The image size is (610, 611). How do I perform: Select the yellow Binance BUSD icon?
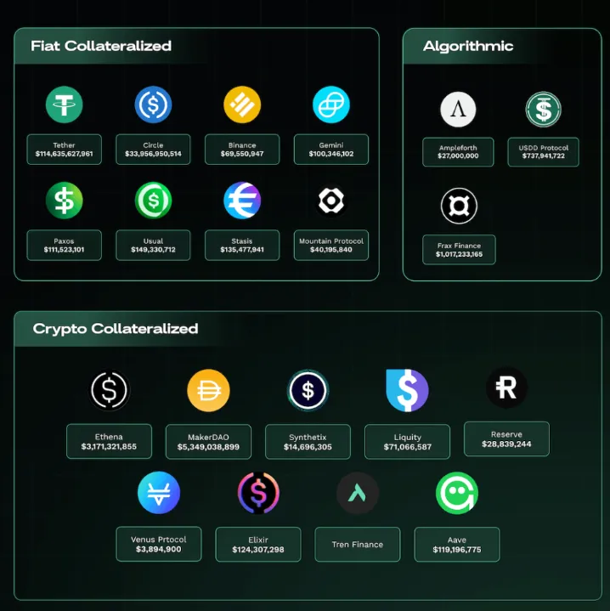click(x=242, y=105)
